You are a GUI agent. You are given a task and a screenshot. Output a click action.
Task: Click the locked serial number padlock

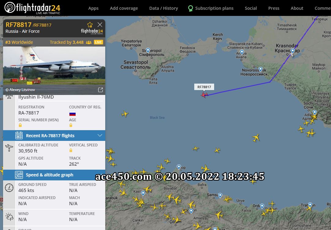(x=20, y=125)
